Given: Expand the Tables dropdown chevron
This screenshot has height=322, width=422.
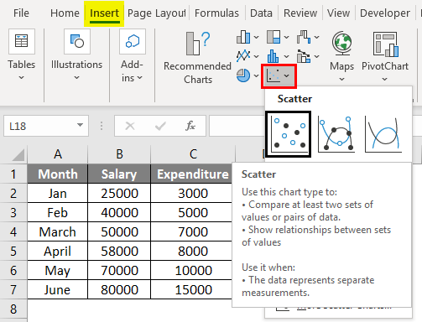Looking at the screenshot, I should [x=22, y=78].
